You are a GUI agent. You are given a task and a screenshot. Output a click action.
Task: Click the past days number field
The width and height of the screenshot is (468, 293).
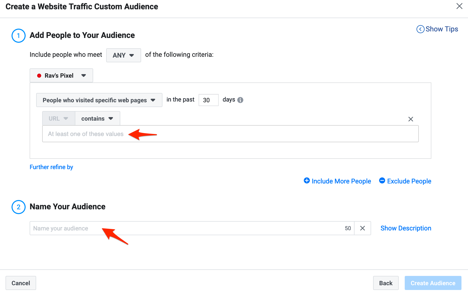[x=208, y=100]
